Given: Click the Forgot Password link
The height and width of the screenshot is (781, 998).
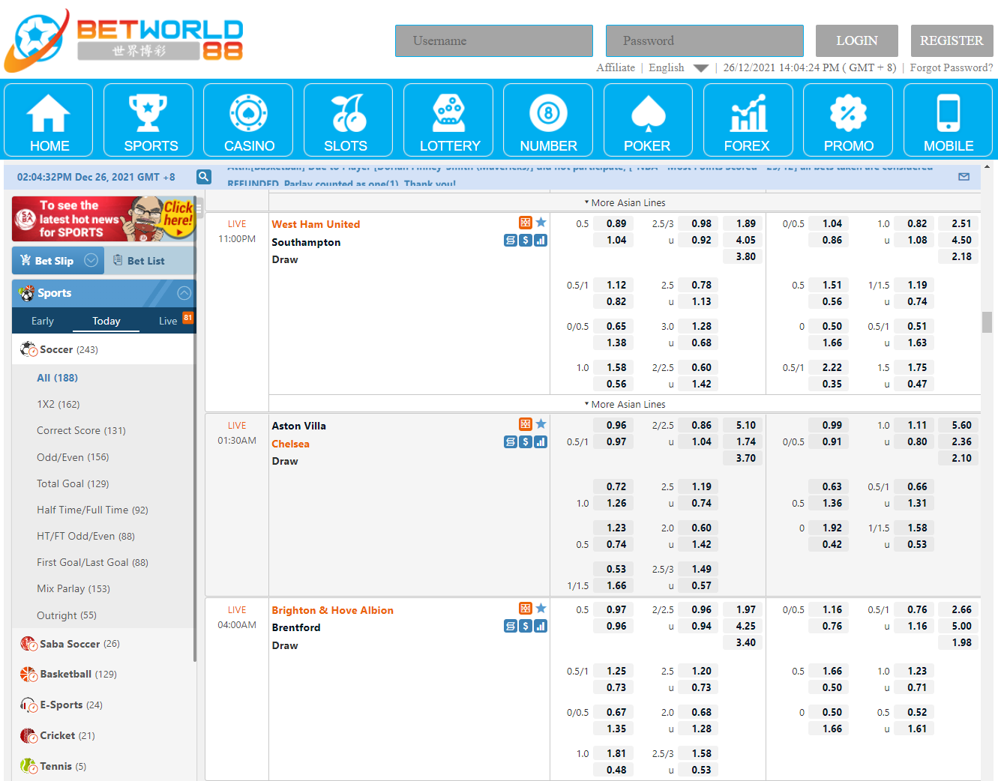Looking at the screenshot, I should (951, 67).
